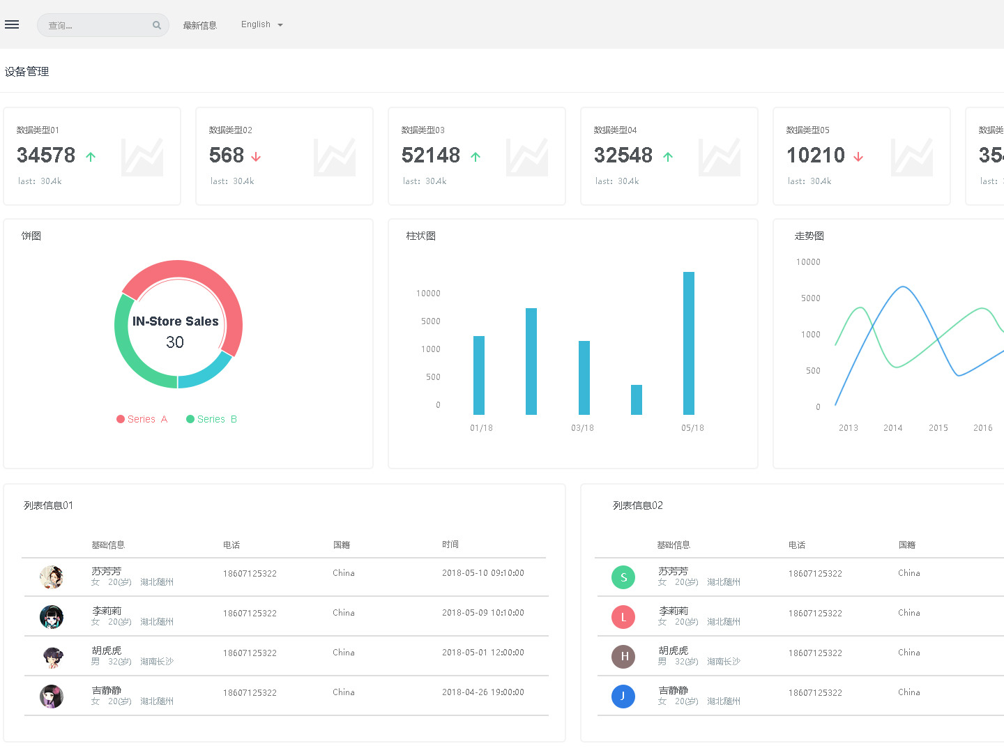Open the hamburger navigation menu
This screenshot has height=753, width=1004.
point(12,24)
